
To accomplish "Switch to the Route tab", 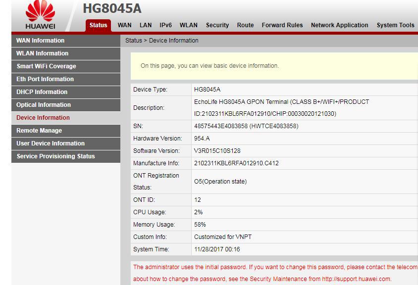I will [245, 25].
